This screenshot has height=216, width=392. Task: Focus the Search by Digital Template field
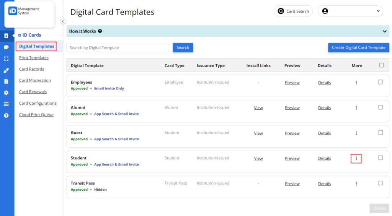pyautogui.click(x=118, y=47)
